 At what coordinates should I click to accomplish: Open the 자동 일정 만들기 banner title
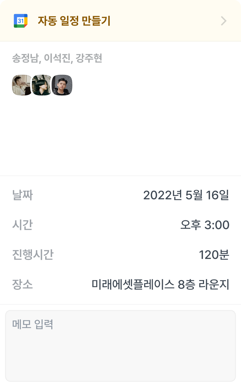click(x=74, y=21)
